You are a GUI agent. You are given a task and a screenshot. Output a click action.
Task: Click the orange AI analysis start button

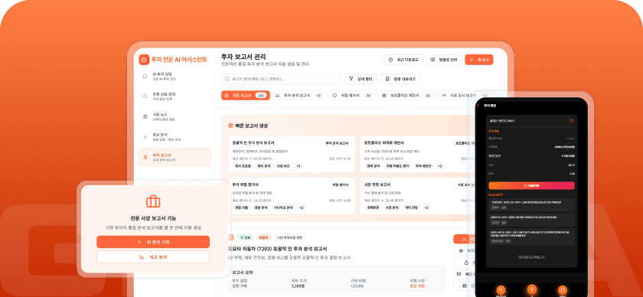coord(153,242)
